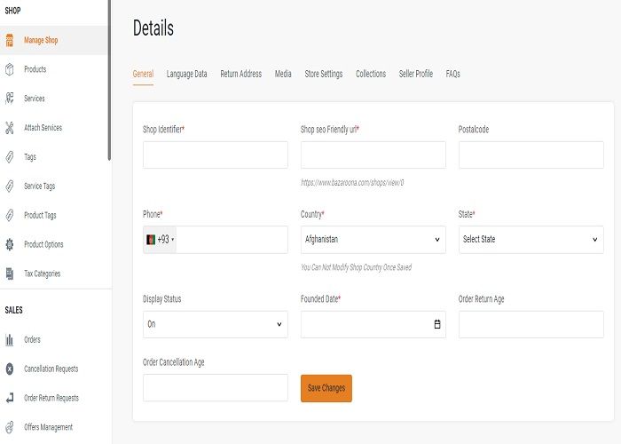Image resolution: width=621 pixels, height=444 pixels.
Task: Click the Products box icon
Action: [10, 69]
